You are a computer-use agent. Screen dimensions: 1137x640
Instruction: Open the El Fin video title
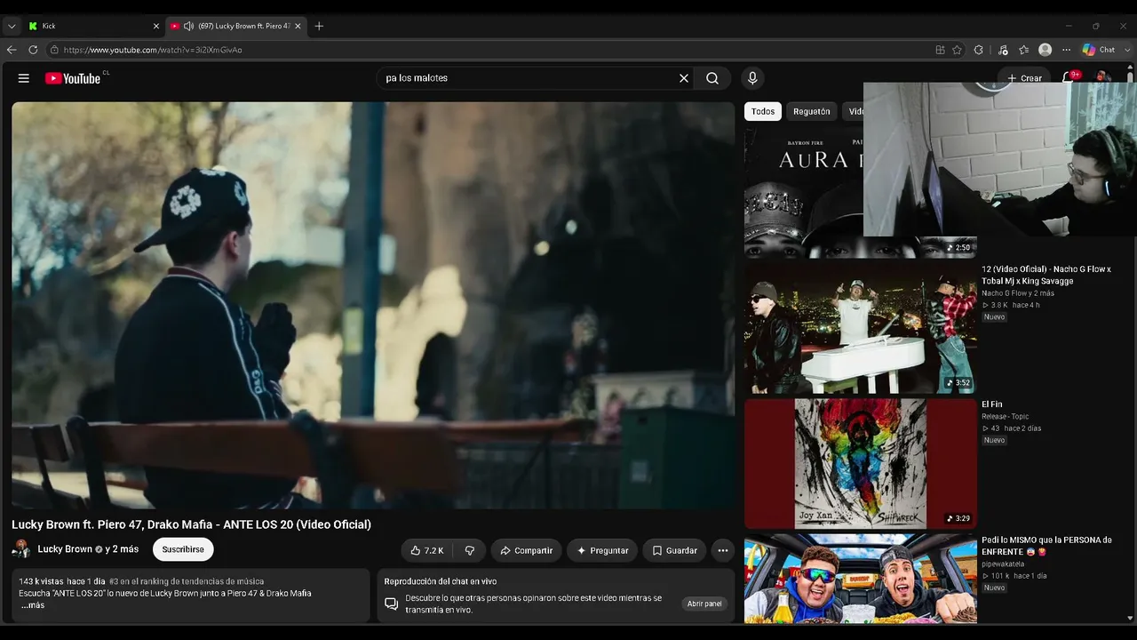[992, 404]
